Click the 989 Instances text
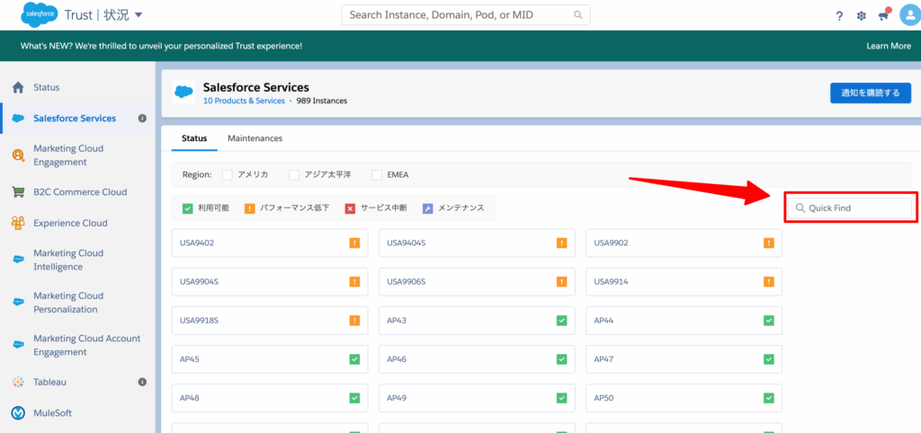The height and width of the screenshot is (433, 921). click(x=322, y=101)
